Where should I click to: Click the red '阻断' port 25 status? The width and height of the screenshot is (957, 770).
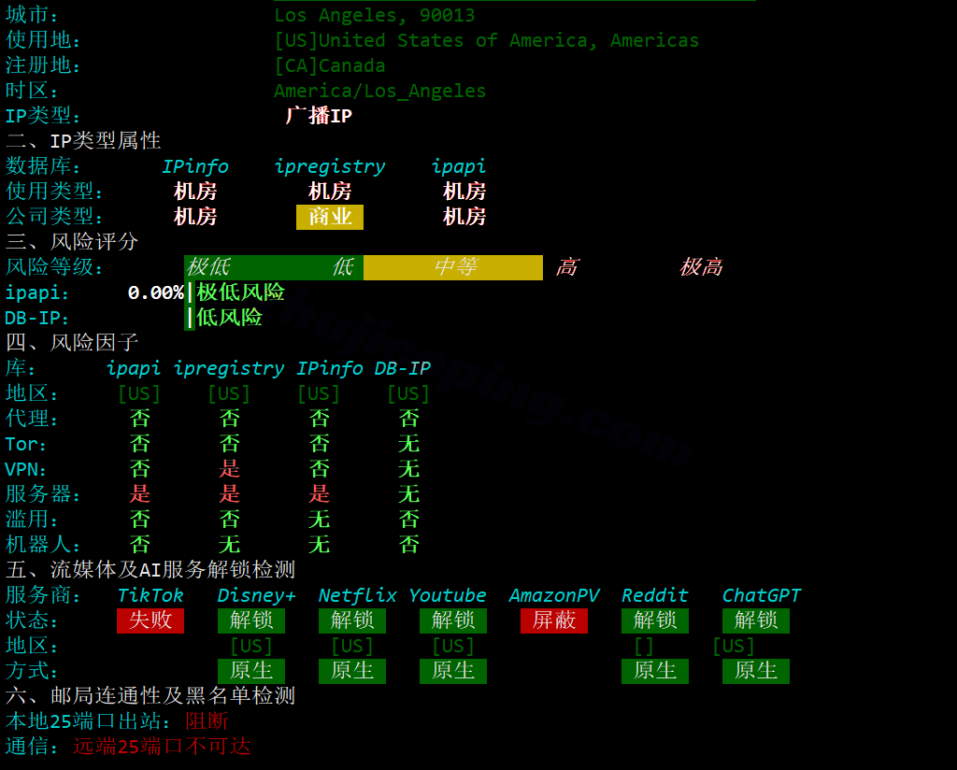click(x=207, y=721)
